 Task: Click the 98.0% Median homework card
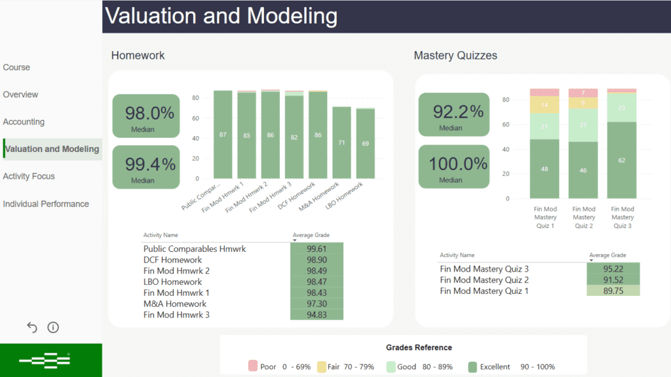145,117
